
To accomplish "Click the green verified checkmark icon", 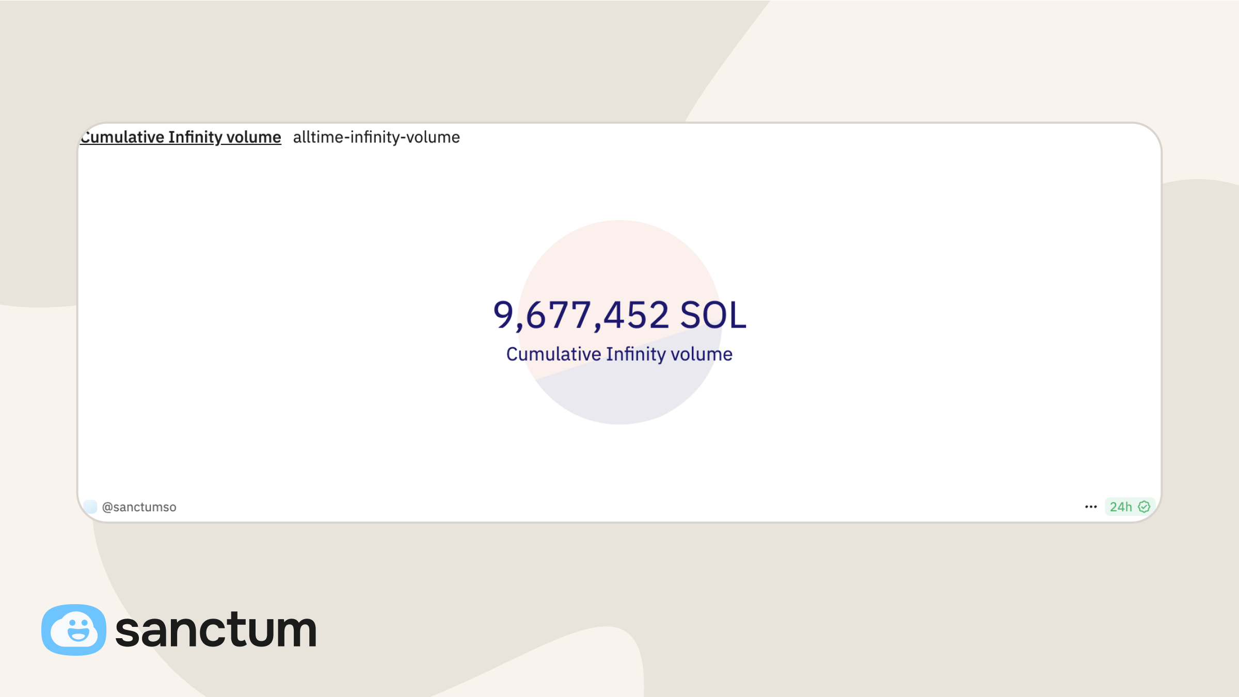I will [1144, 507].
